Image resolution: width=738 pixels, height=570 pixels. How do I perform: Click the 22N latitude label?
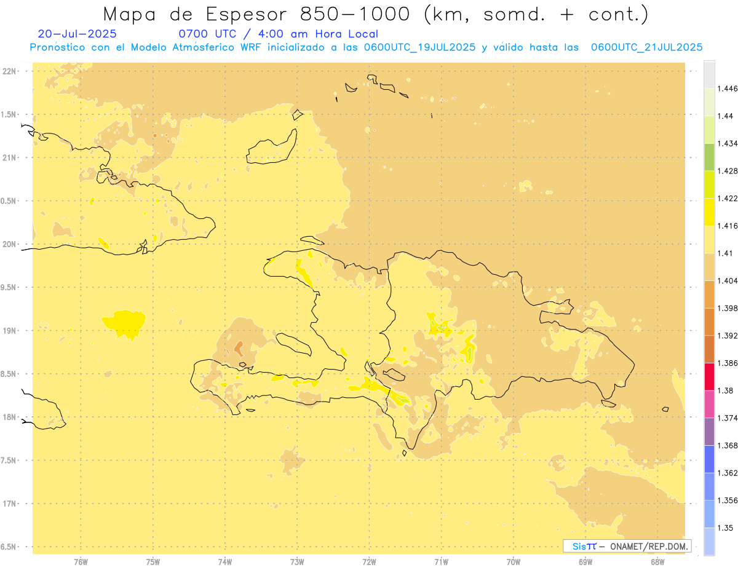coord(10,71)
